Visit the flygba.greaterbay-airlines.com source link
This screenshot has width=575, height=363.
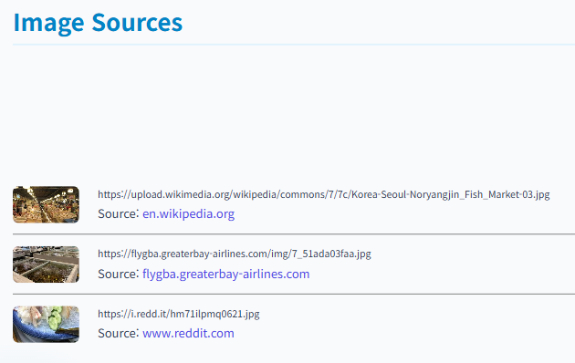point(226,274)
